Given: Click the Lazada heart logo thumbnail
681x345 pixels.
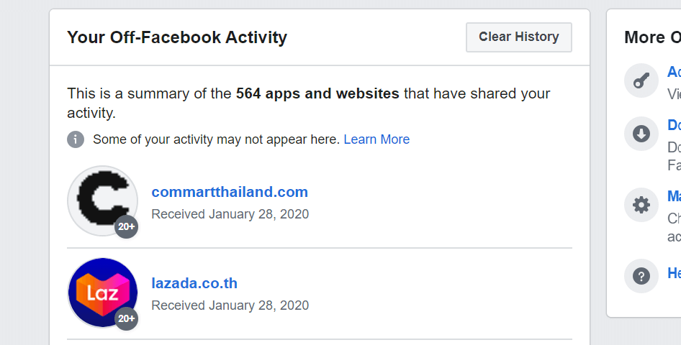Looking at the screenshot, I should tap(102, 293).
